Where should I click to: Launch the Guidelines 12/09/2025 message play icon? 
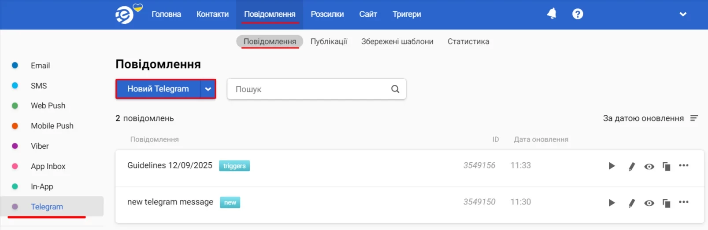click(612, 166)
